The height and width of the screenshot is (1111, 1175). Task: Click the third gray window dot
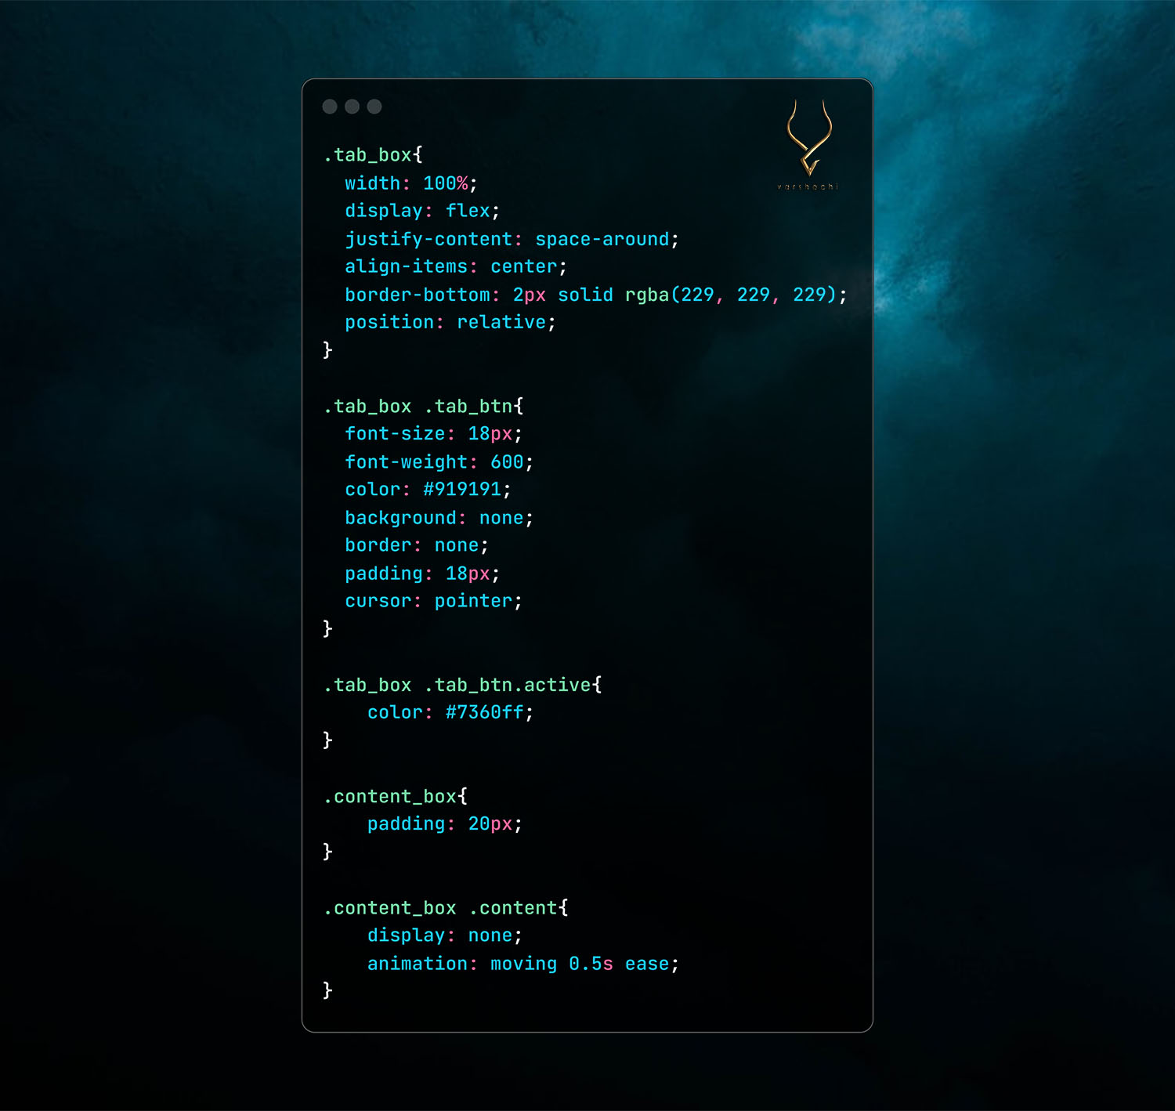pos(374,107)
